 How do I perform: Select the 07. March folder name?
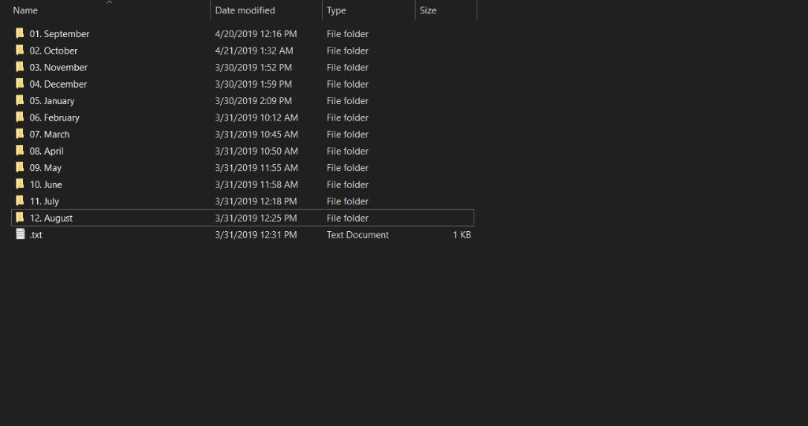[49, 134]
